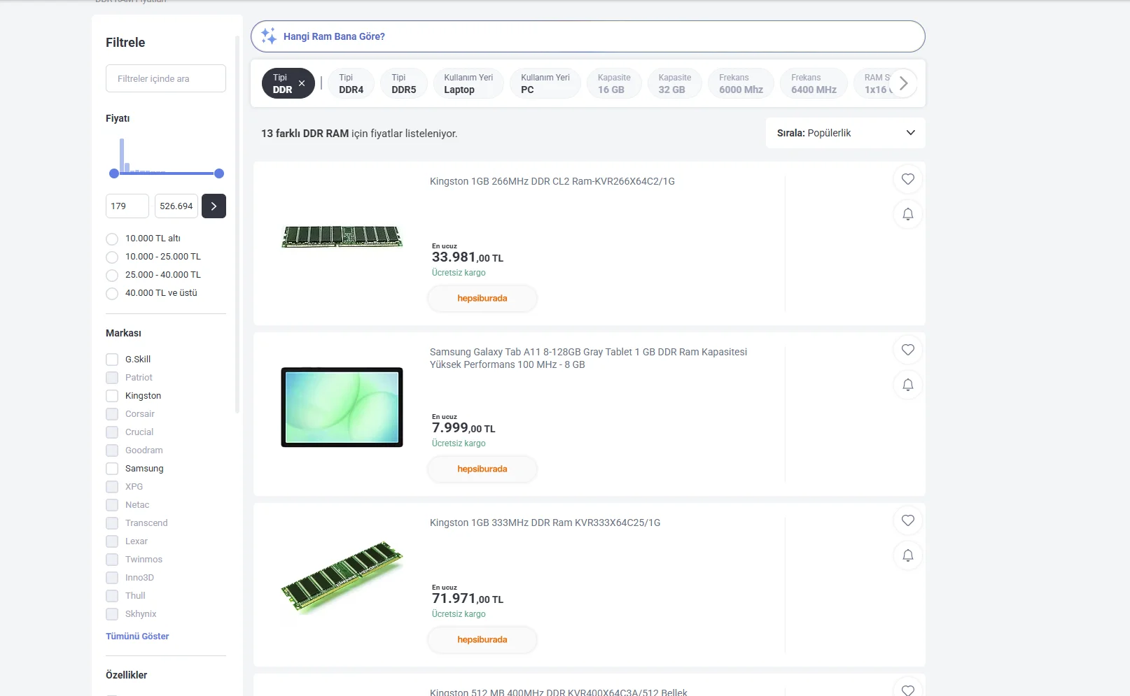Click the sparkle AI icon in Hangi Ram bar
This screenshot has height=696, width=1130.
(x=269, y=36)
